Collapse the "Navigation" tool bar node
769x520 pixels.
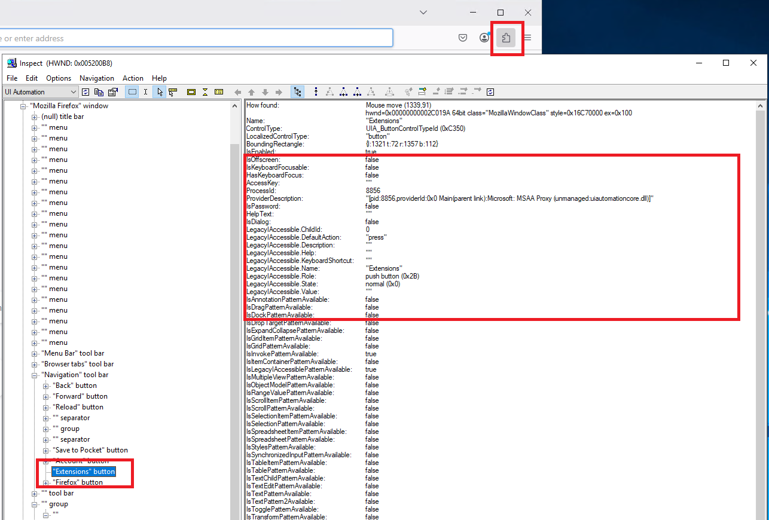point(35,375)
